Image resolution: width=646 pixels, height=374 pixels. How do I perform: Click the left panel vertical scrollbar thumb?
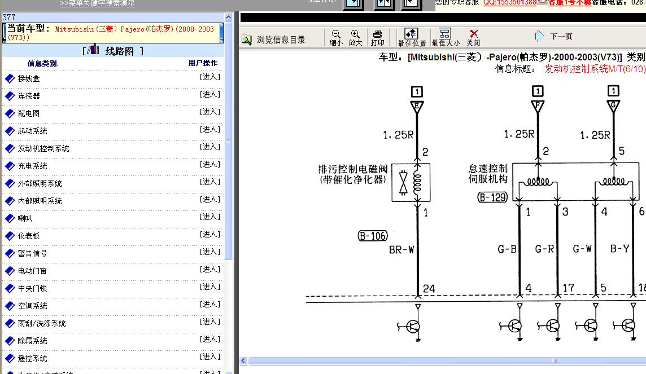[x=229, y=141]
